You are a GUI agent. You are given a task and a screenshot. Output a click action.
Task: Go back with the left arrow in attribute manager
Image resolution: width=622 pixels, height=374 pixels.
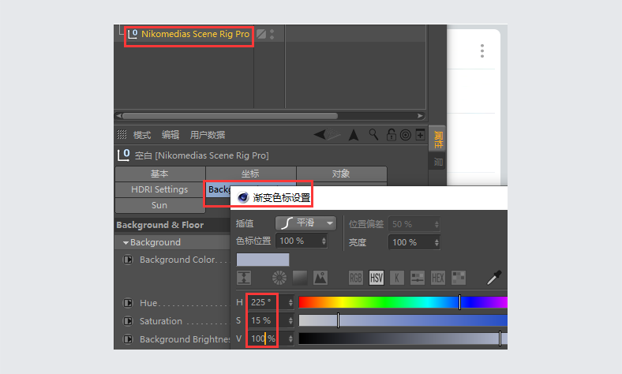[320, 135]
